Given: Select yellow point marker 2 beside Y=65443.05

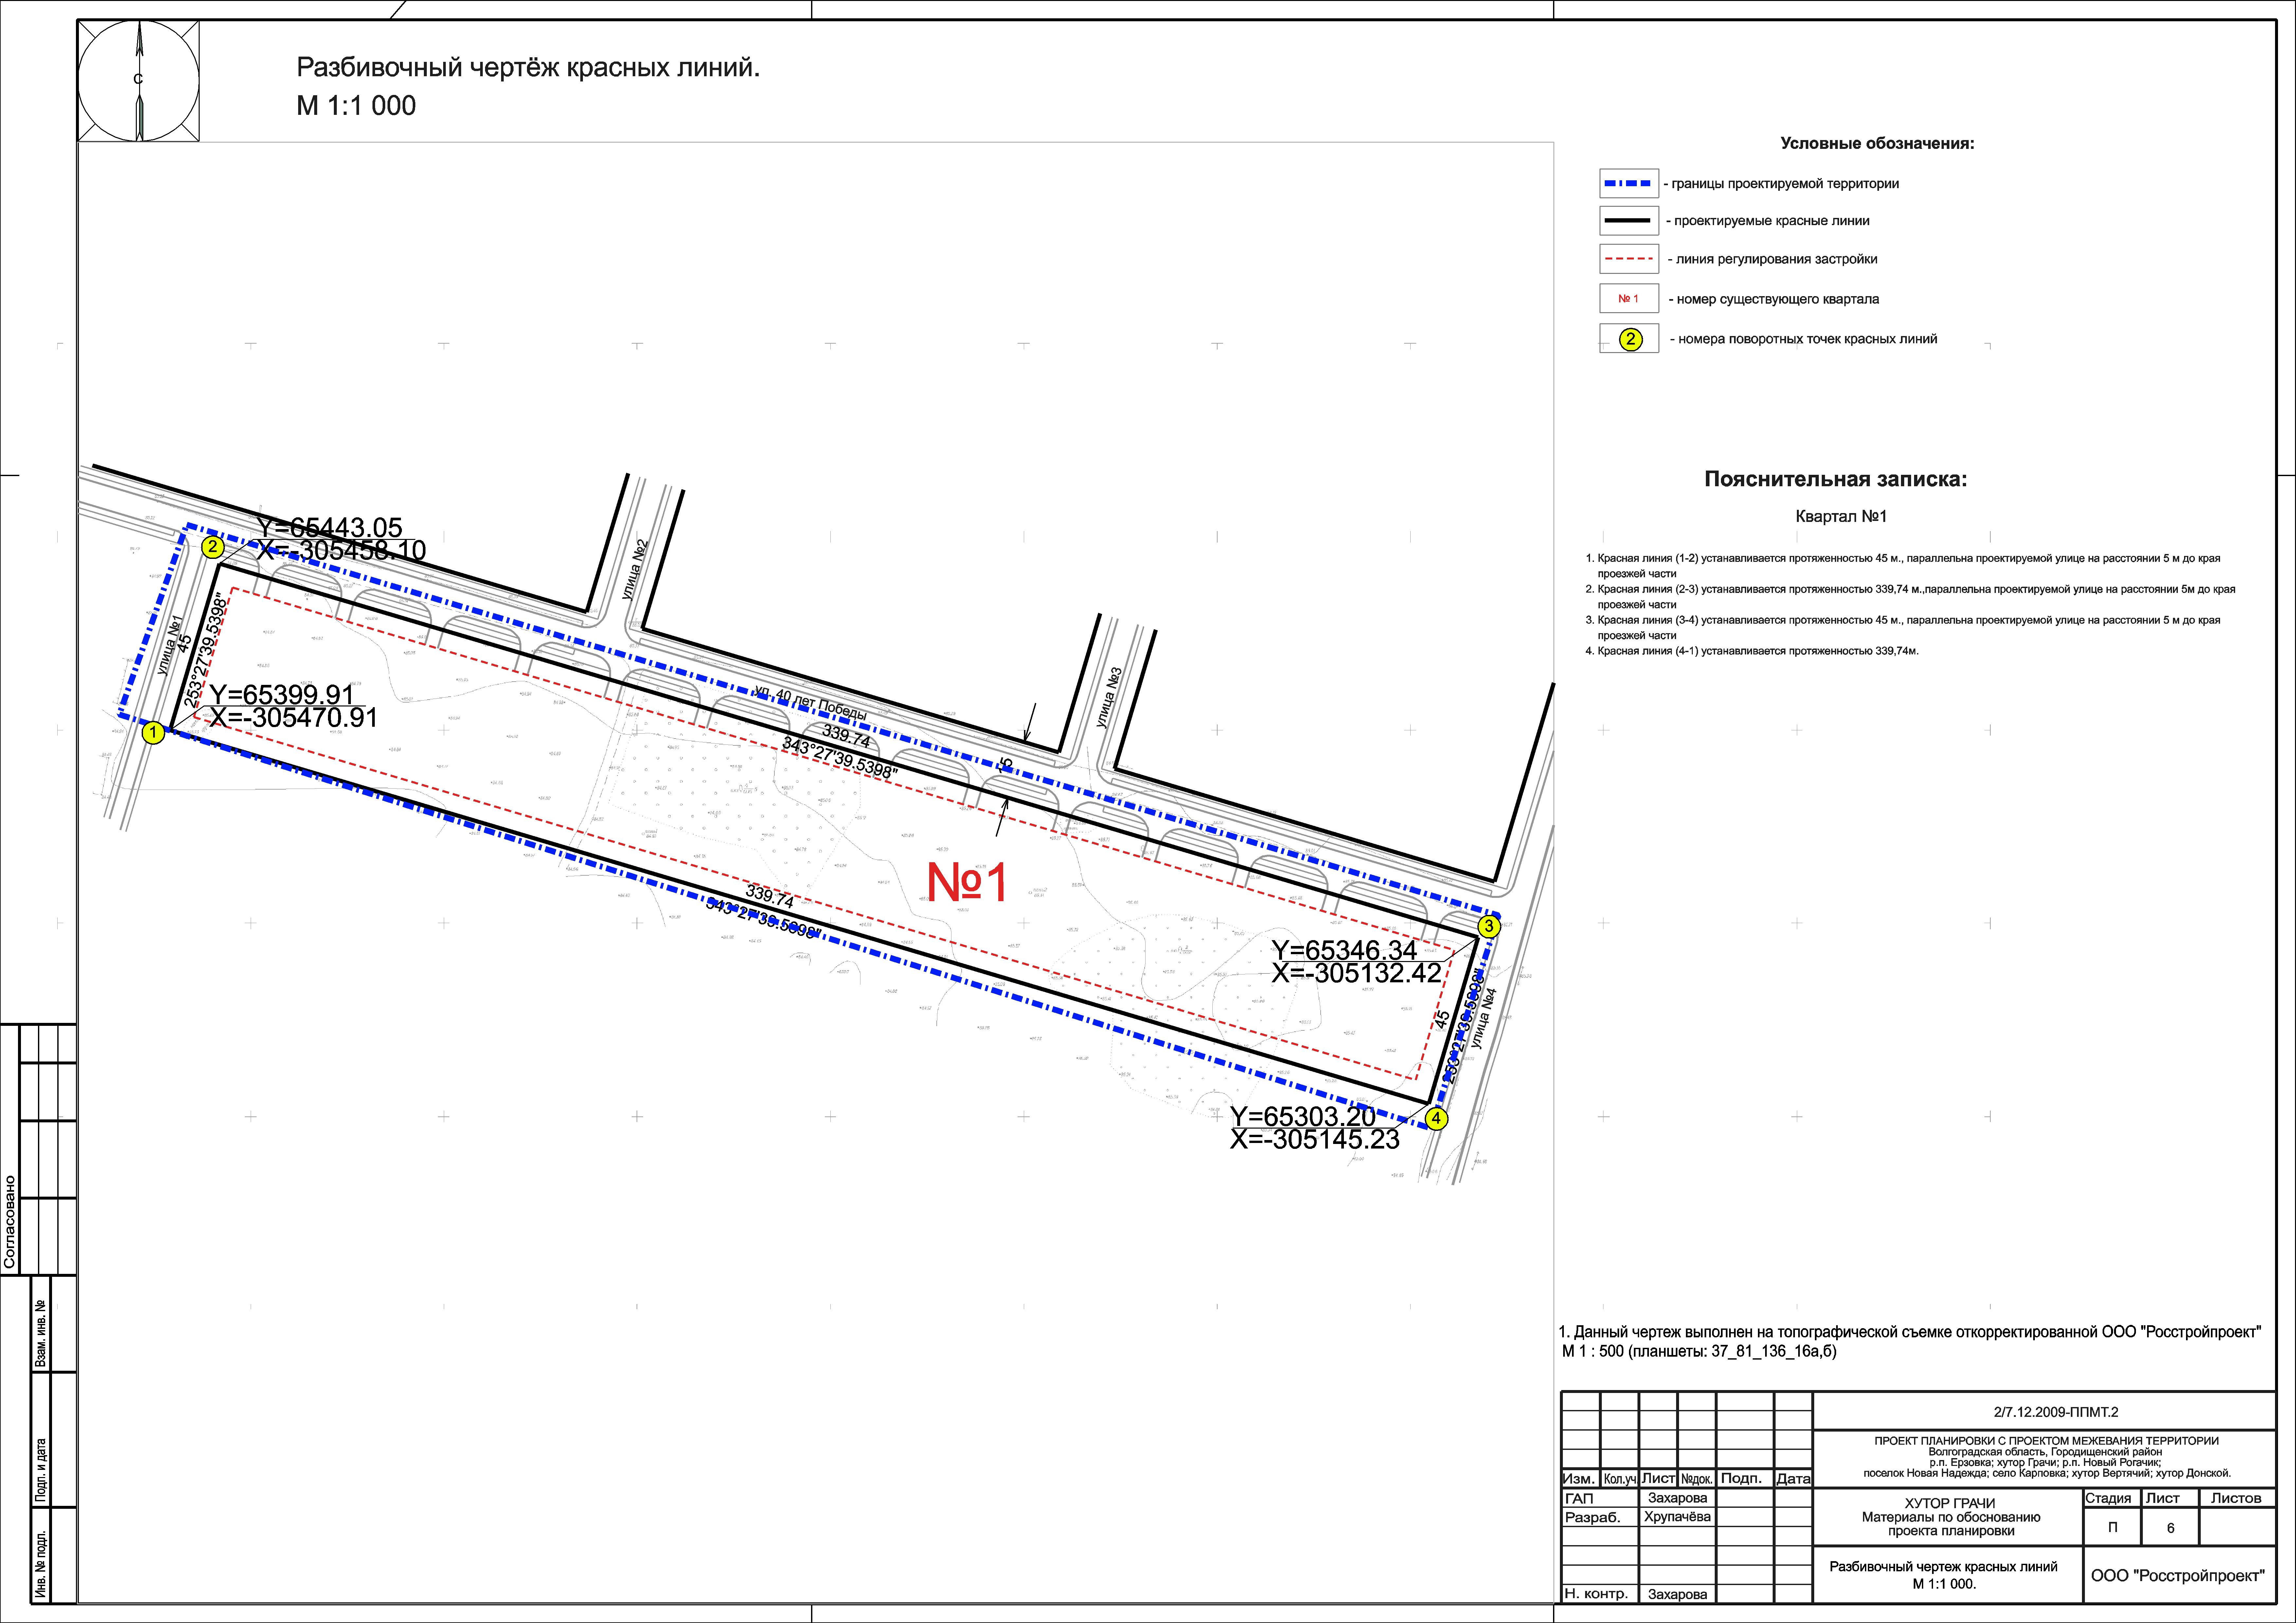Looking at the screenshot, I should (x=212, y=547).
